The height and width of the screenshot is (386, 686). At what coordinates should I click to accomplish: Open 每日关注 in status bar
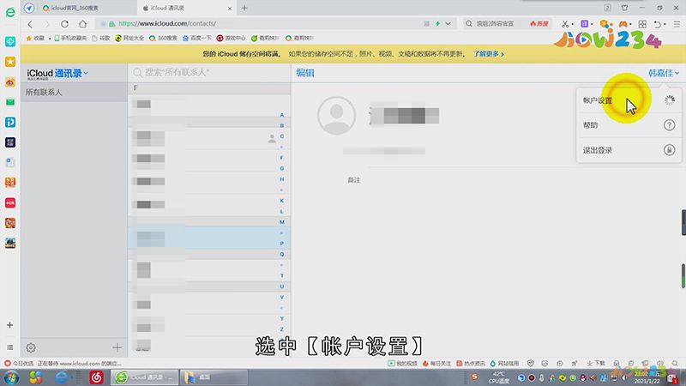pos(436,363)
